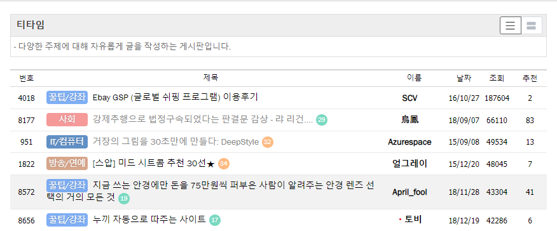Image resolution: width=557 pixels, height=231 pixels.
Task: Open the 19 comments badge on glasses post
Action: pyautogui.click(x=123, y=199)
